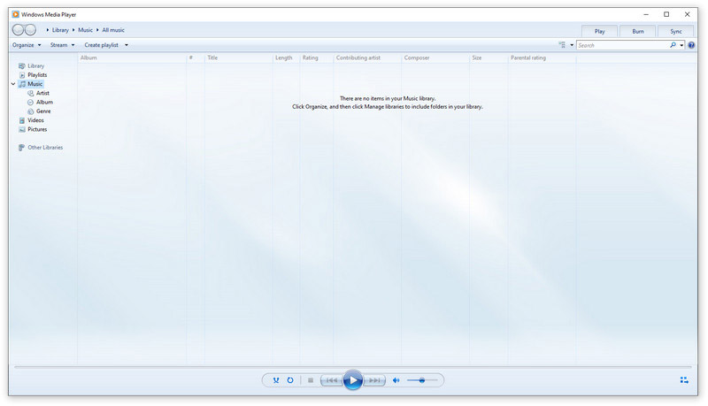Sort by the Contributing artist column header

click(367, 57)
